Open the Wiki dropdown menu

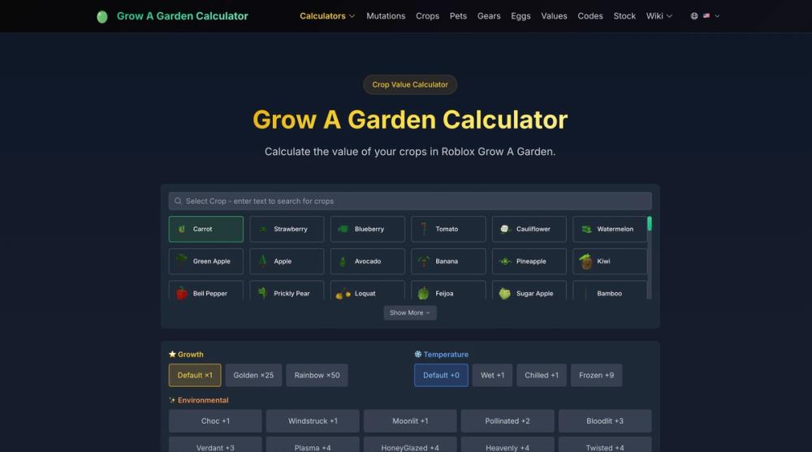pyautogui.click(x=659, y=16)
